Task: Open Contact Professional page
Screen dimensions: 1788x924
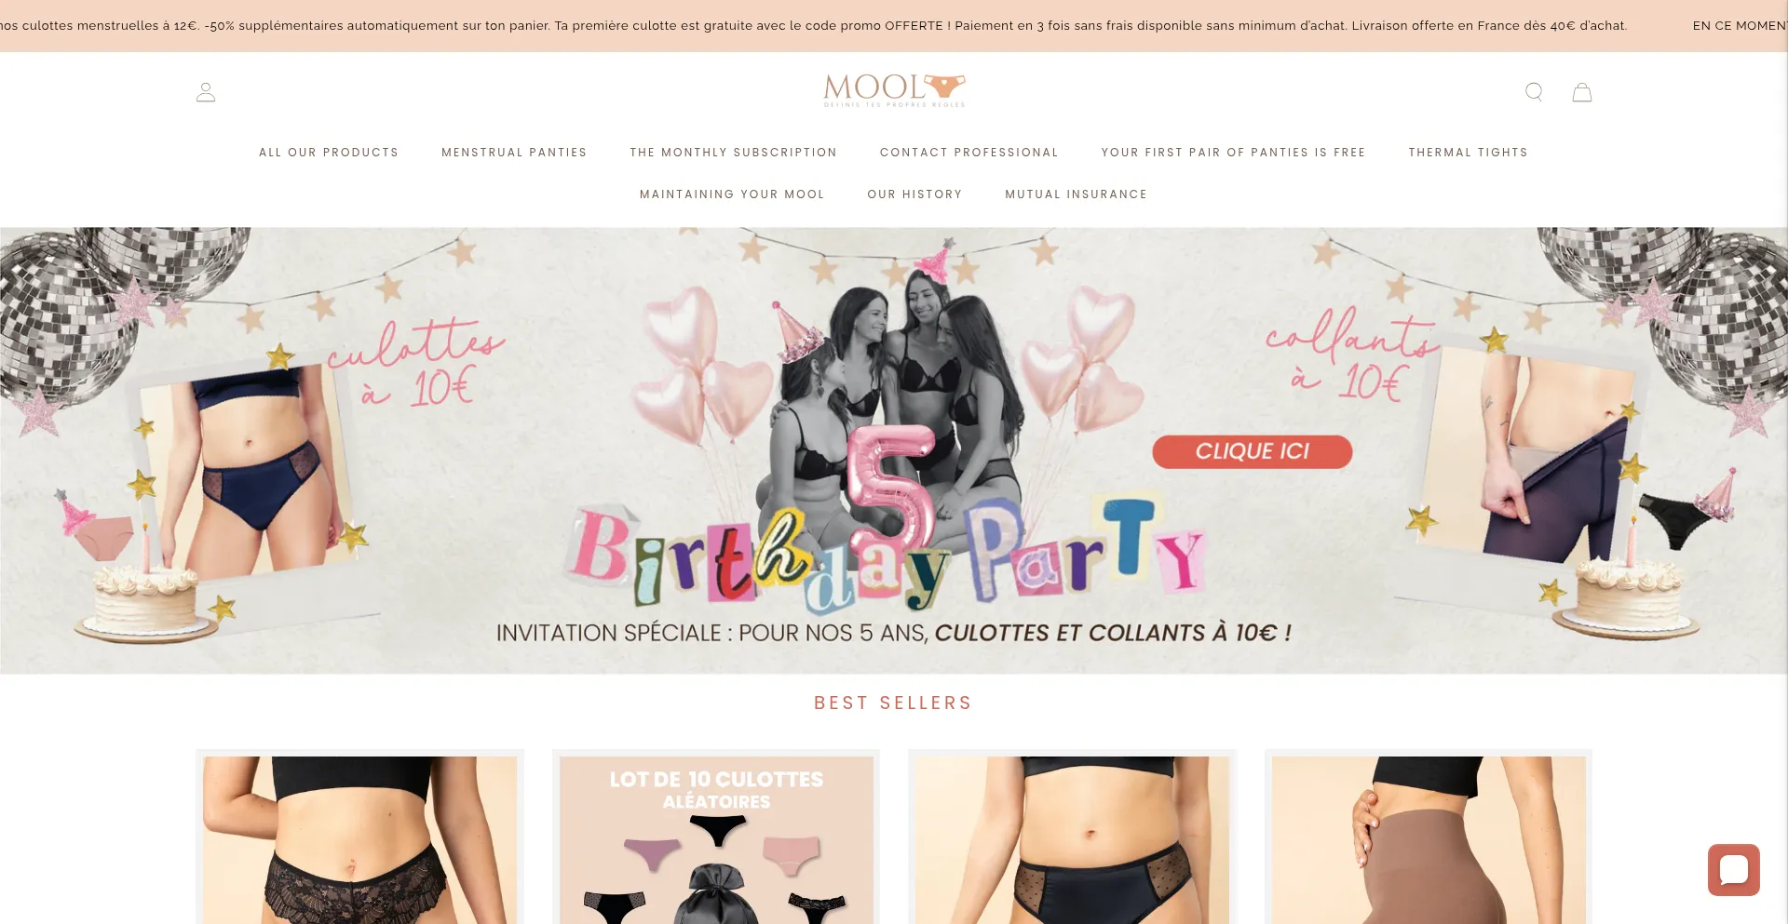Action: (x=969, y=153)
